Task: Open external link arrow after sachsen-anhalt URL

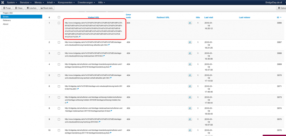Action: [111, 78]
